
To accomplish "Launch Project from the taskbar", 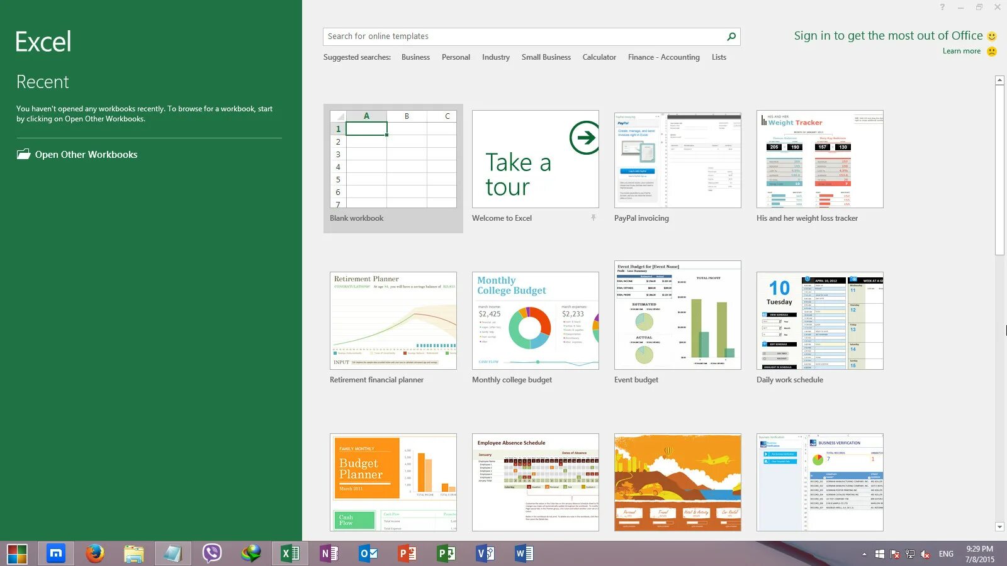I will click(x=446, y=553).
